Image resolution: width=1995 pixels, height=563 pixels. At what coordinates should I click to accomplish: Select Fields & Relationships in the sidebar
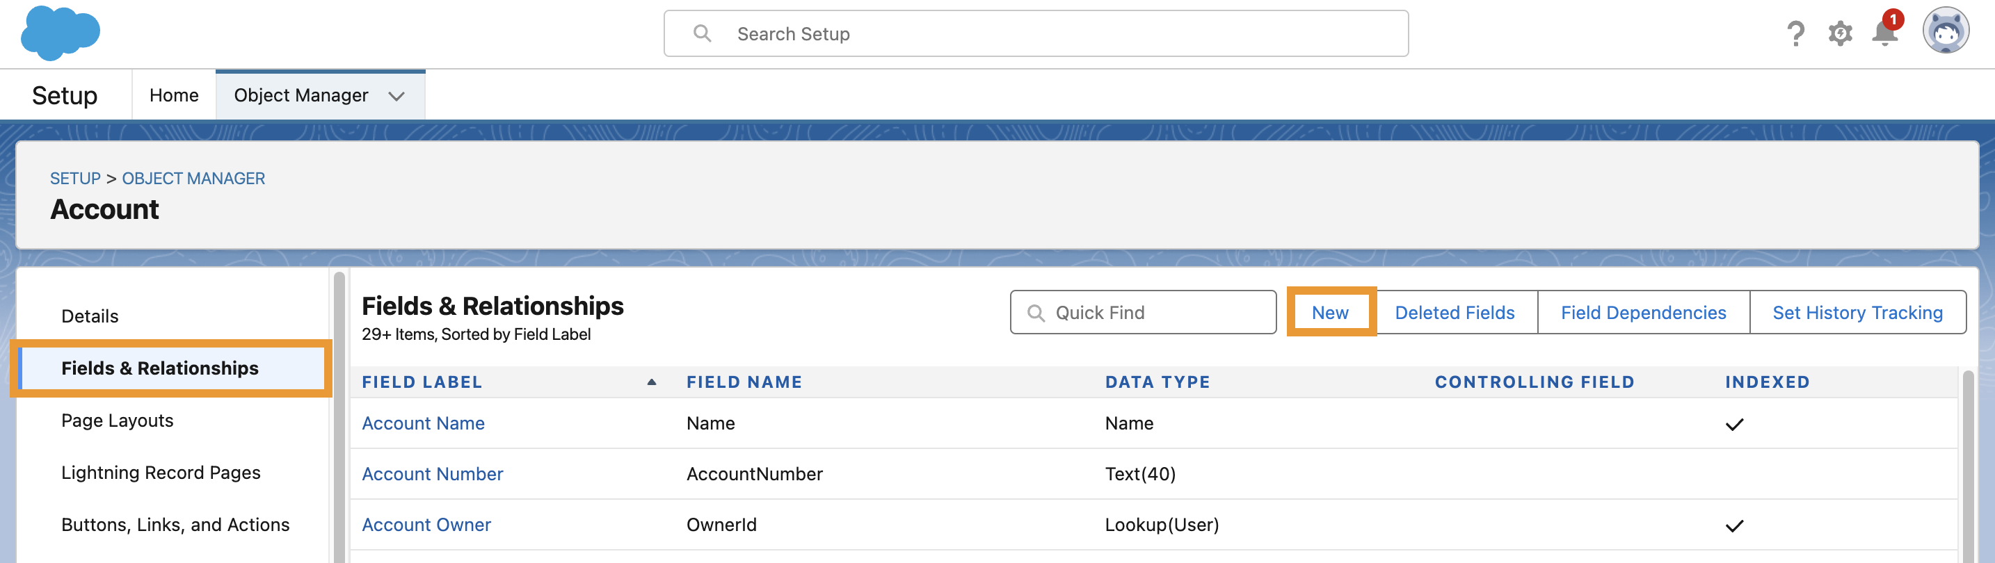(x=172, y=368)
